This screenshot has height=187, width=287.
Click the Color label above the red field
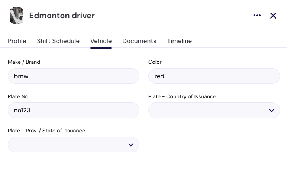click(x=155, y=62)
